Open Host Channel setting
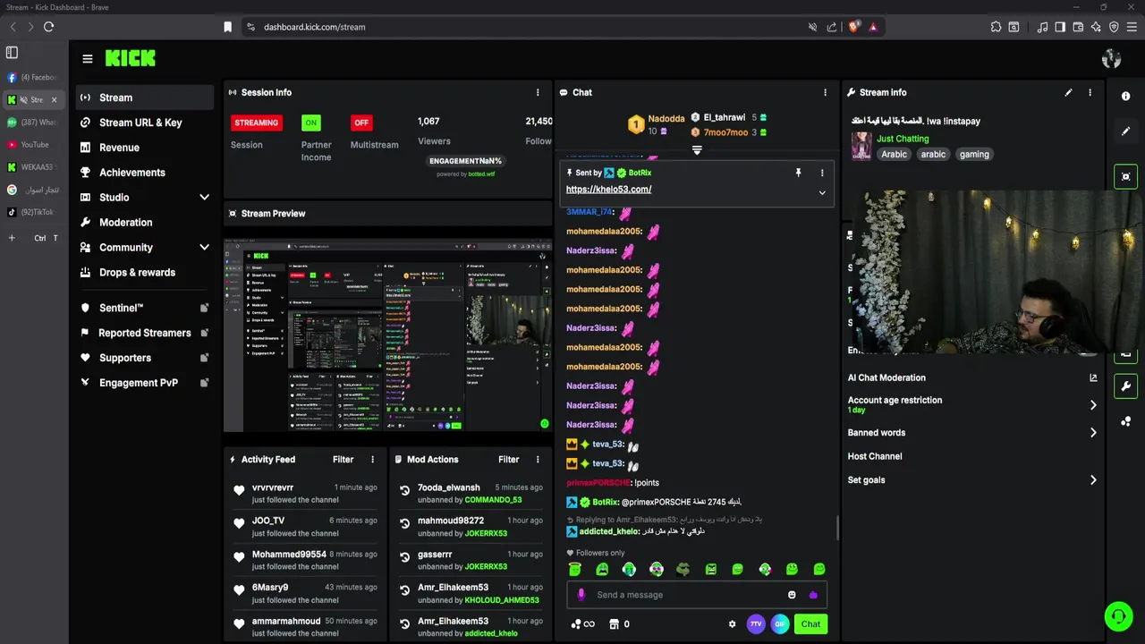This screenshot has height=644, width=1145. (x=875, y=456)
